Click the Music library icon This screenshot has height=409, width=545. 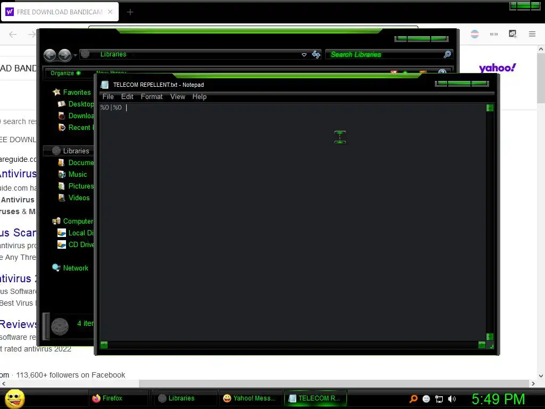62,174
